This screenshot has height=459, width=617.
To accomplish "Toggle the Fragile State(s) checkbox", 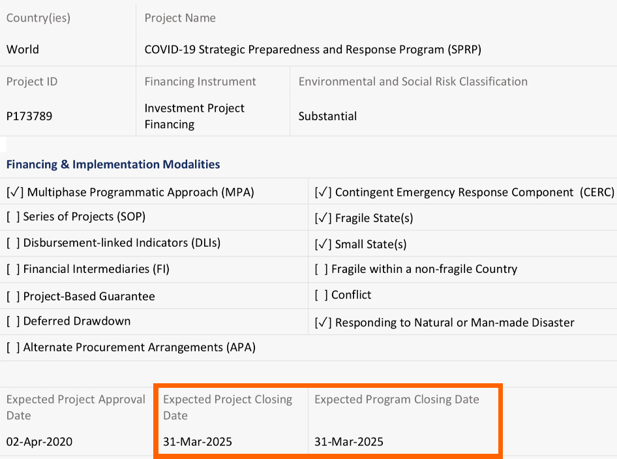I will click(324, 218).
